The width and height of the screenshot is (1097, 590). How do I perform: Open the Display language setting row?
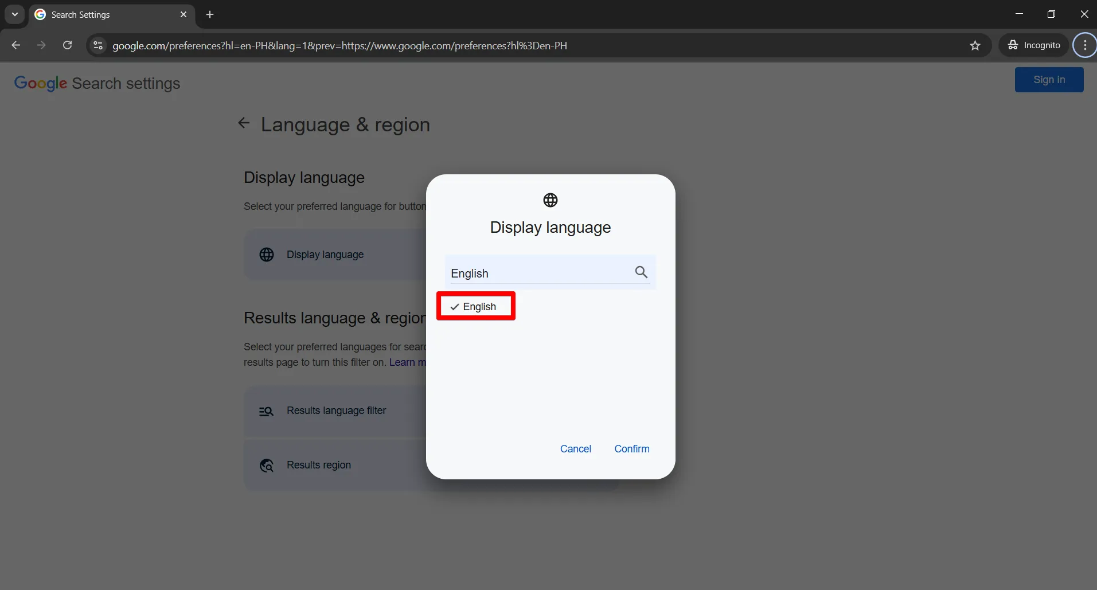tap(335, 255)
